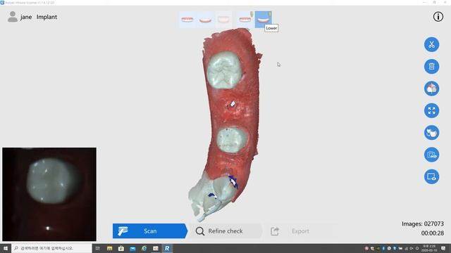
Task: Click the 00:00:28 scan timer
Action: (432, 233)
